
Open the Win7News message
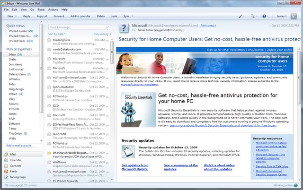[78, 164]
